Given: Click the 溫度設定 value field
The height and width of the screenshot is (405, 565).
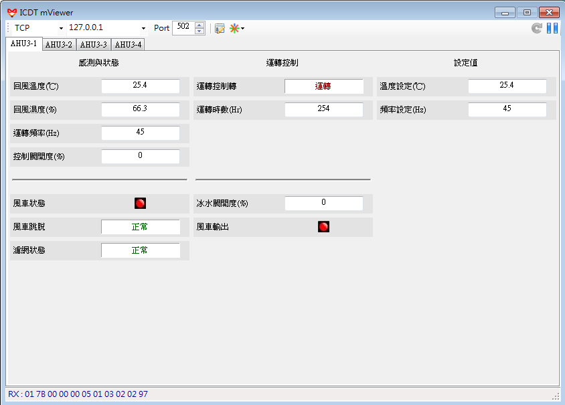Looking at the screenshot, I should tap(507, 86).
